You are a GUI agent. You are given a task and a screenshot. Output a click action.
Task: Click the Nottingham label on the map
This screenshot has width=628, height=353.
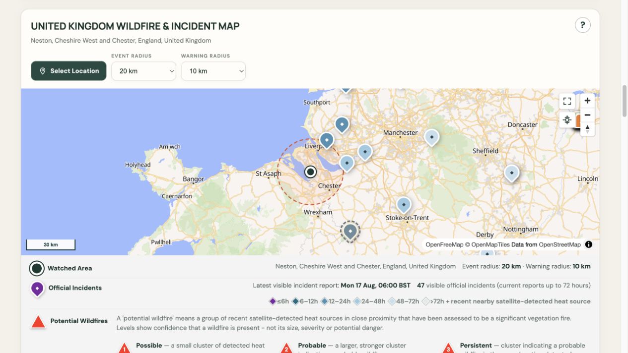(x=520, y=230)
